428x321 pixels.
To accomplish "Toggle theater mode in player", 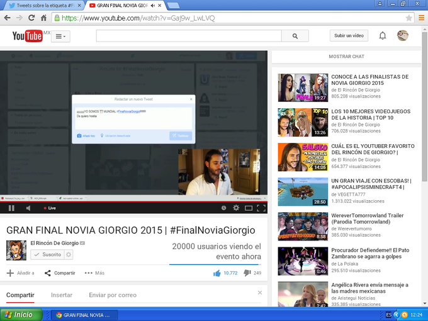I will [249, 208].
